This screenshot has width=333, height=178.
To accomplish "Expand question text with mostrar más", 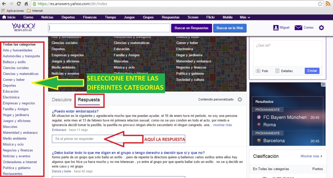I will click(222, 125).
